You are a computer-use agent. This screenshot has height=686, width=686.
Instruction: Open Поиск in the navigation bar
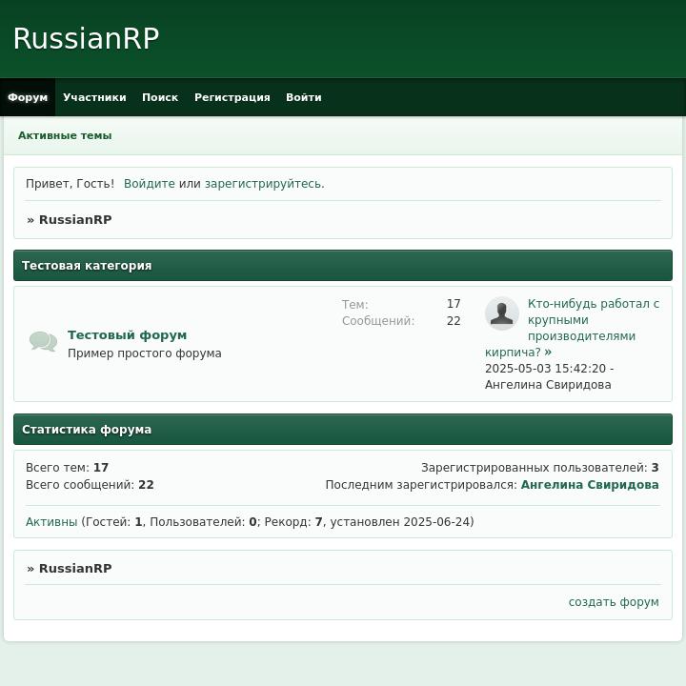pos(160,97)
